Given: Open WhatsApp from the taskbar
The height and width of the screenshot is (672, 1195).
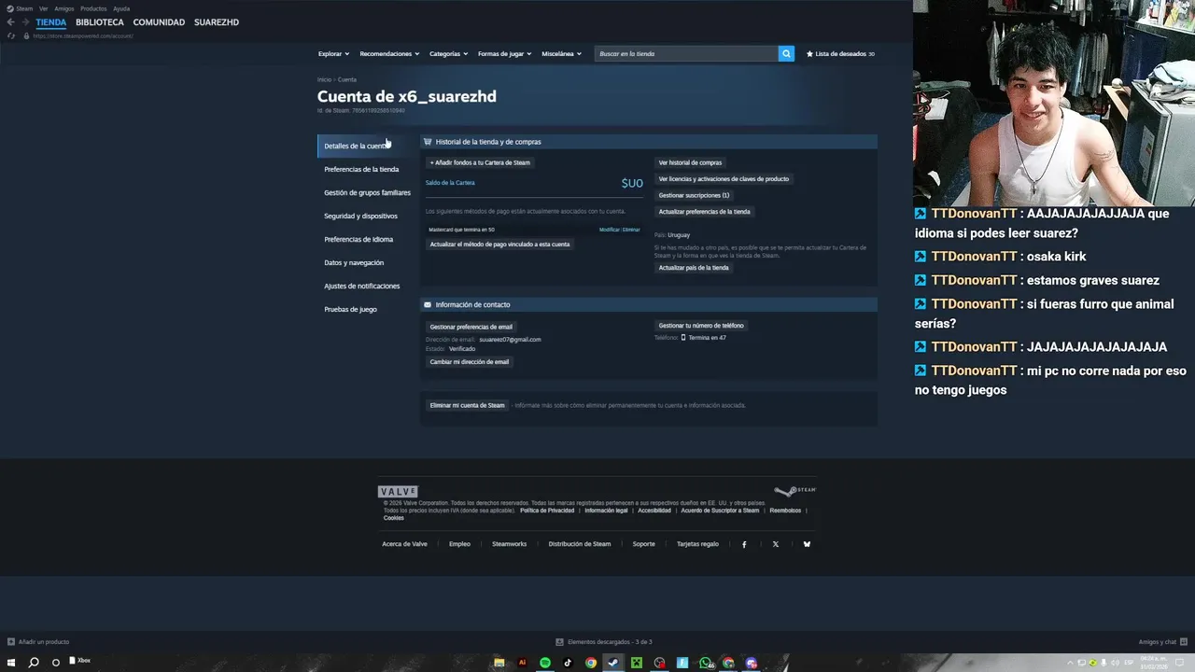Looking at the screenshot, I should pos(706,663).
